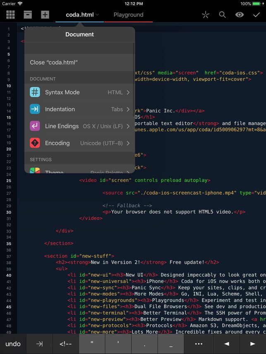Open the wildcard star icon in toolbar
This screenshot has width=266, height=354.
coord(205,15)
